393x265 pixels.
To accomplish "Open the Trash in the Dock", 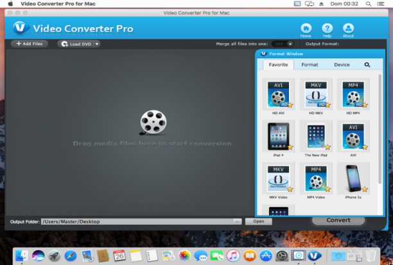I will coord(371,256).
